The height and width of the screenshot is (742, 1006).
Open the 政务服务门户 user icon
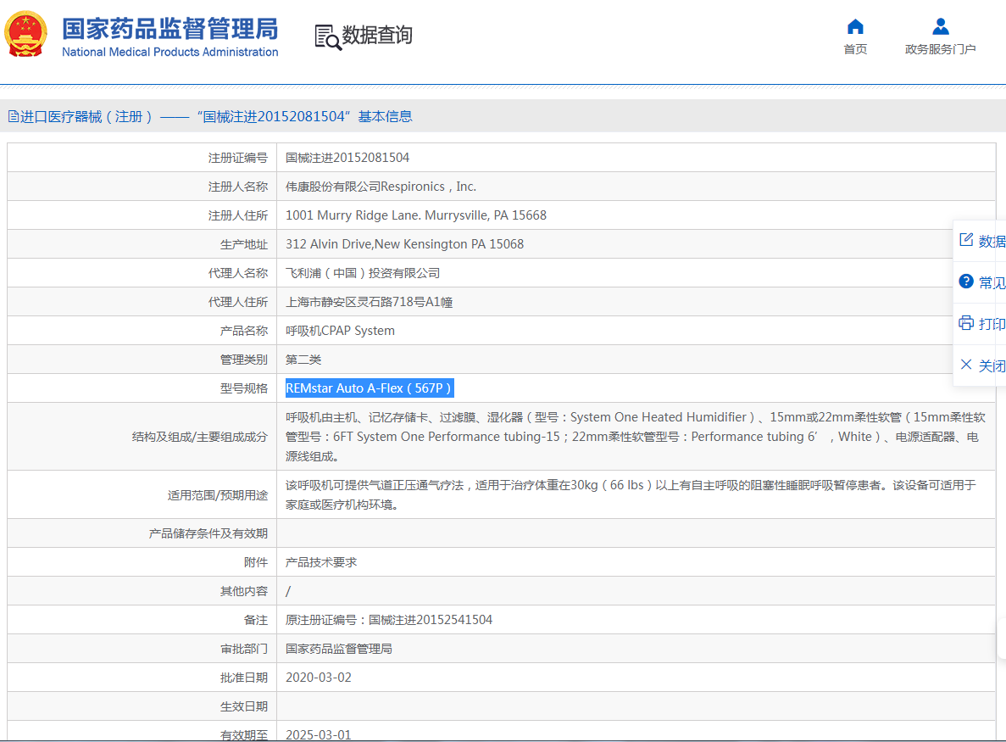(x=941, y=26)
